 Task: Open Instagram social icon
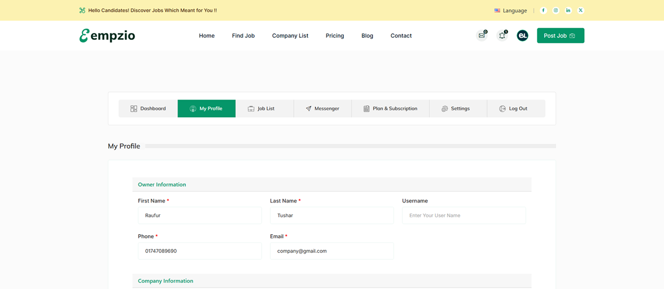point(556,10)
